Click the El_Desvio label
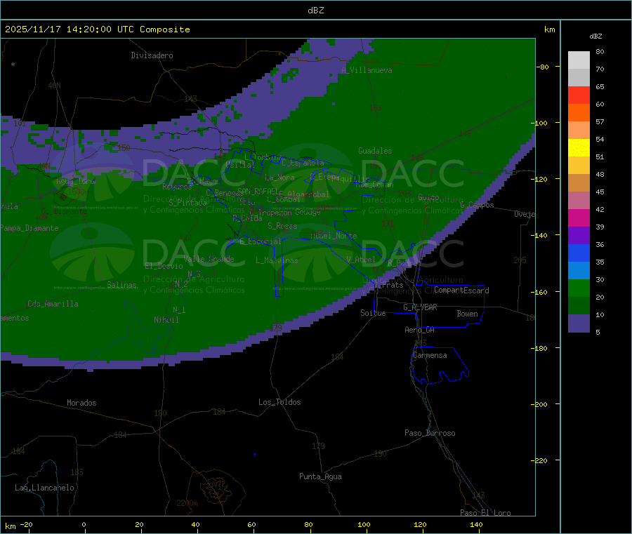The height and width of the screenshot is (534, 632). (x=164, y=266)
